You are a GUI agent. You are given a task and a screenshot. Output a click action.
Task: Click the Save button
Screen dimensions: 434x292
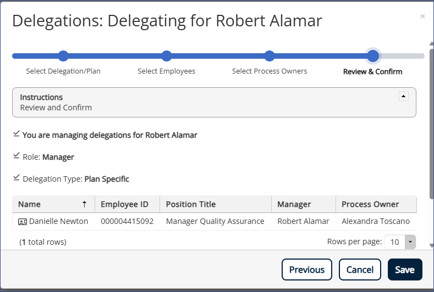[405, 269]
